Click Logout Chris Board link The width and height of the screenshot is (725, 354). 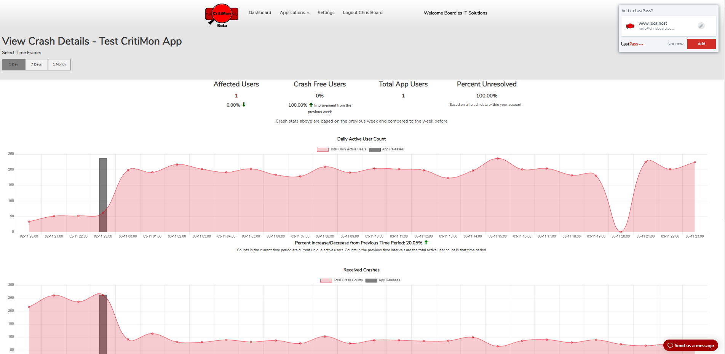362,13
